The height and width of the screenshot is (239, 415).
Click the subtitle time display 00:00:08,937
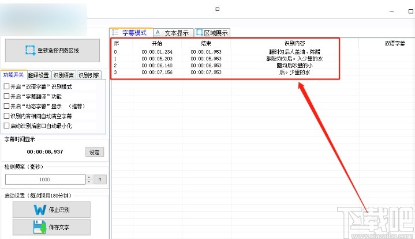[x=45, y=152]
